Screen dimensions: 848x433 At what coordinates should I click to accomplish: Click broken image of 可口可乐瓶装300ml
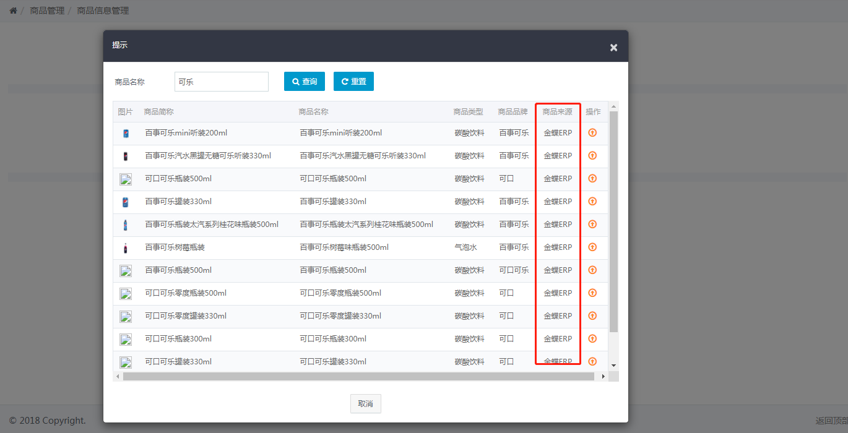point(126,340)
